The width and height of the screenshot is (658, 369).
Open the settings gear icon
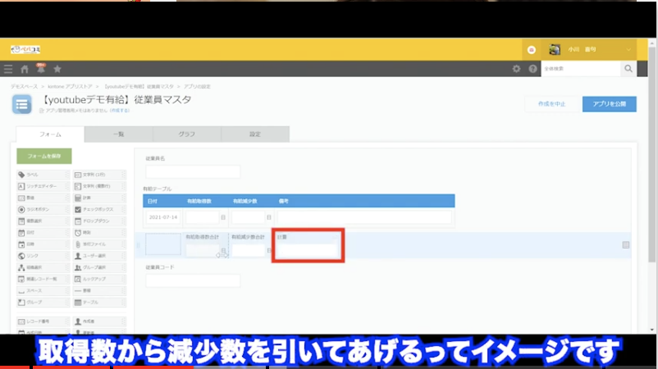(516, 70)
